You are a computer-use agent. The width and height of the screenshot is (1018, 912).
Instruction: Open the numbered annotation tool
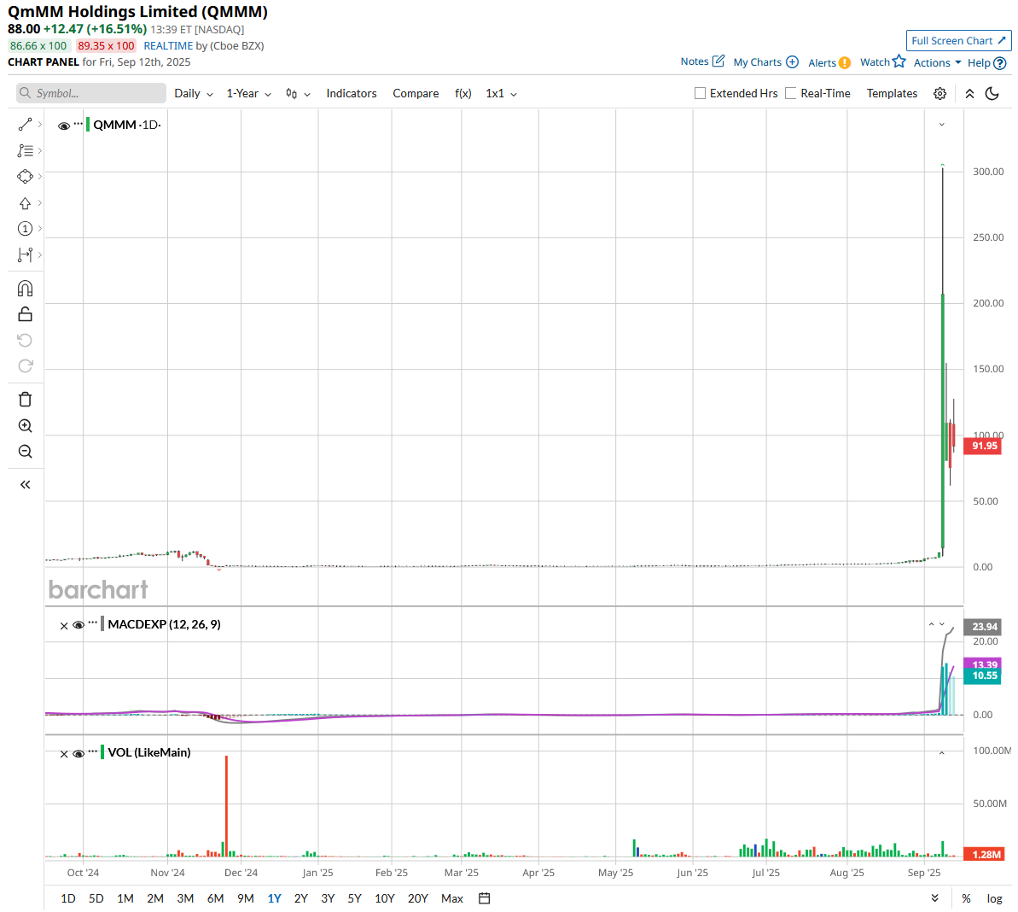tap(26, 229)
